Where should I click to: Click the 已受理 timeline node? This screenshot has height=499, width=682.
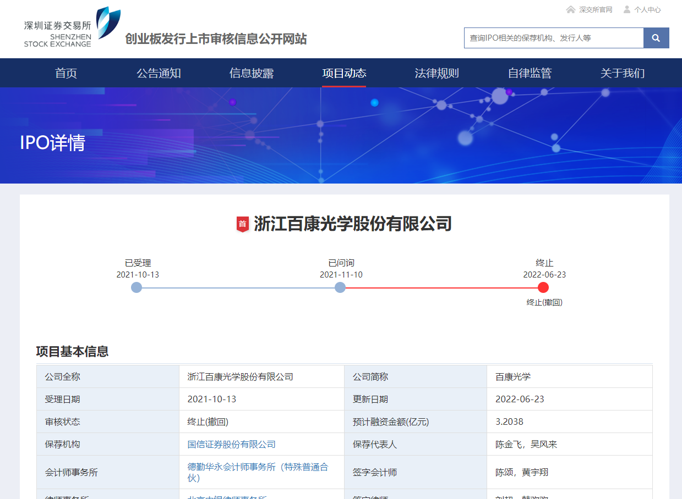coord(137,287)
